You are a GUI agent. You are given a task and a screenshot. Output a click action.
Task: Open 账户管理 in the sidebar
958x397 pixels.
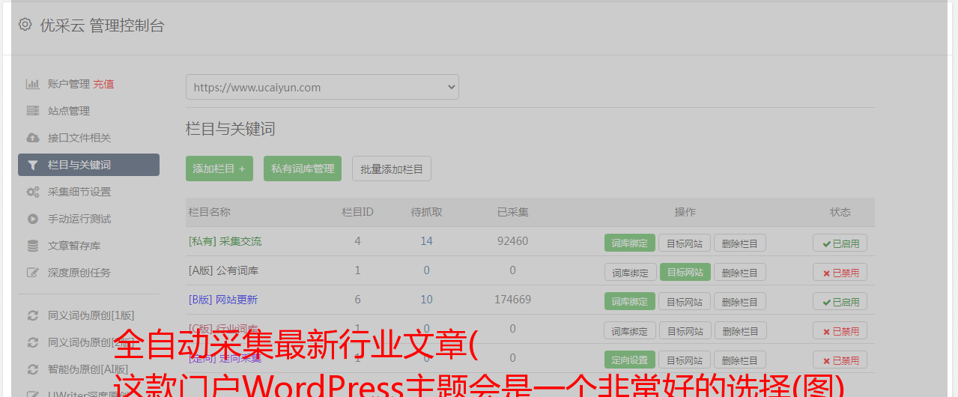(x=69, y=84)
